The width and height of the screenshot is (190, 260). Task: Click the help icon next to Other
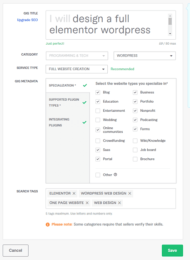[115, 175]
